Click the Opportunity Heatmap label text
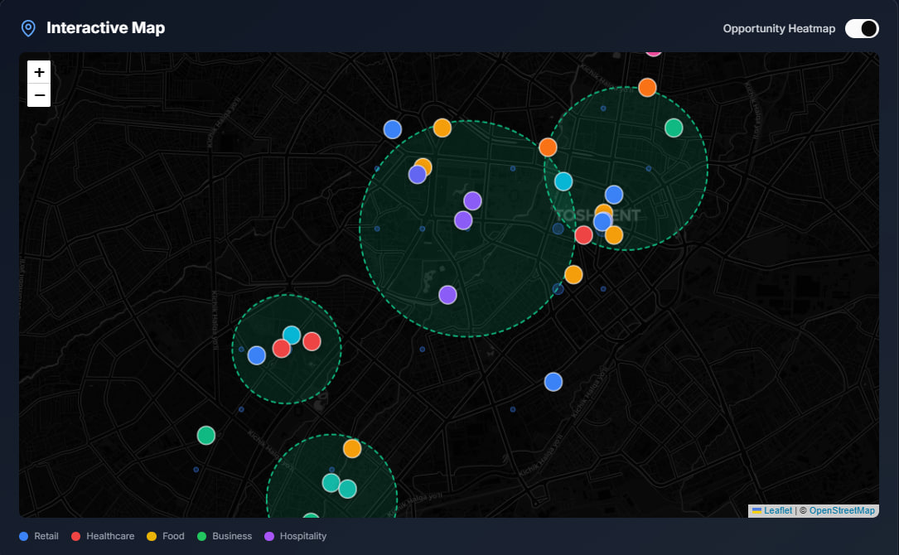This screenshot has height=555, width=899. 779,29
